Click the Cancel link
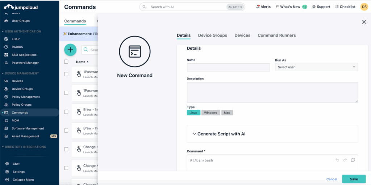 (x=332, y=179)
